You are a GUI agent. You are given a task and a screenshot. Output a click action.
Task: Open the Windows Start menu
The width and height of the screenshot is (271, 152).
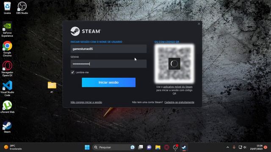pos(87,147)
